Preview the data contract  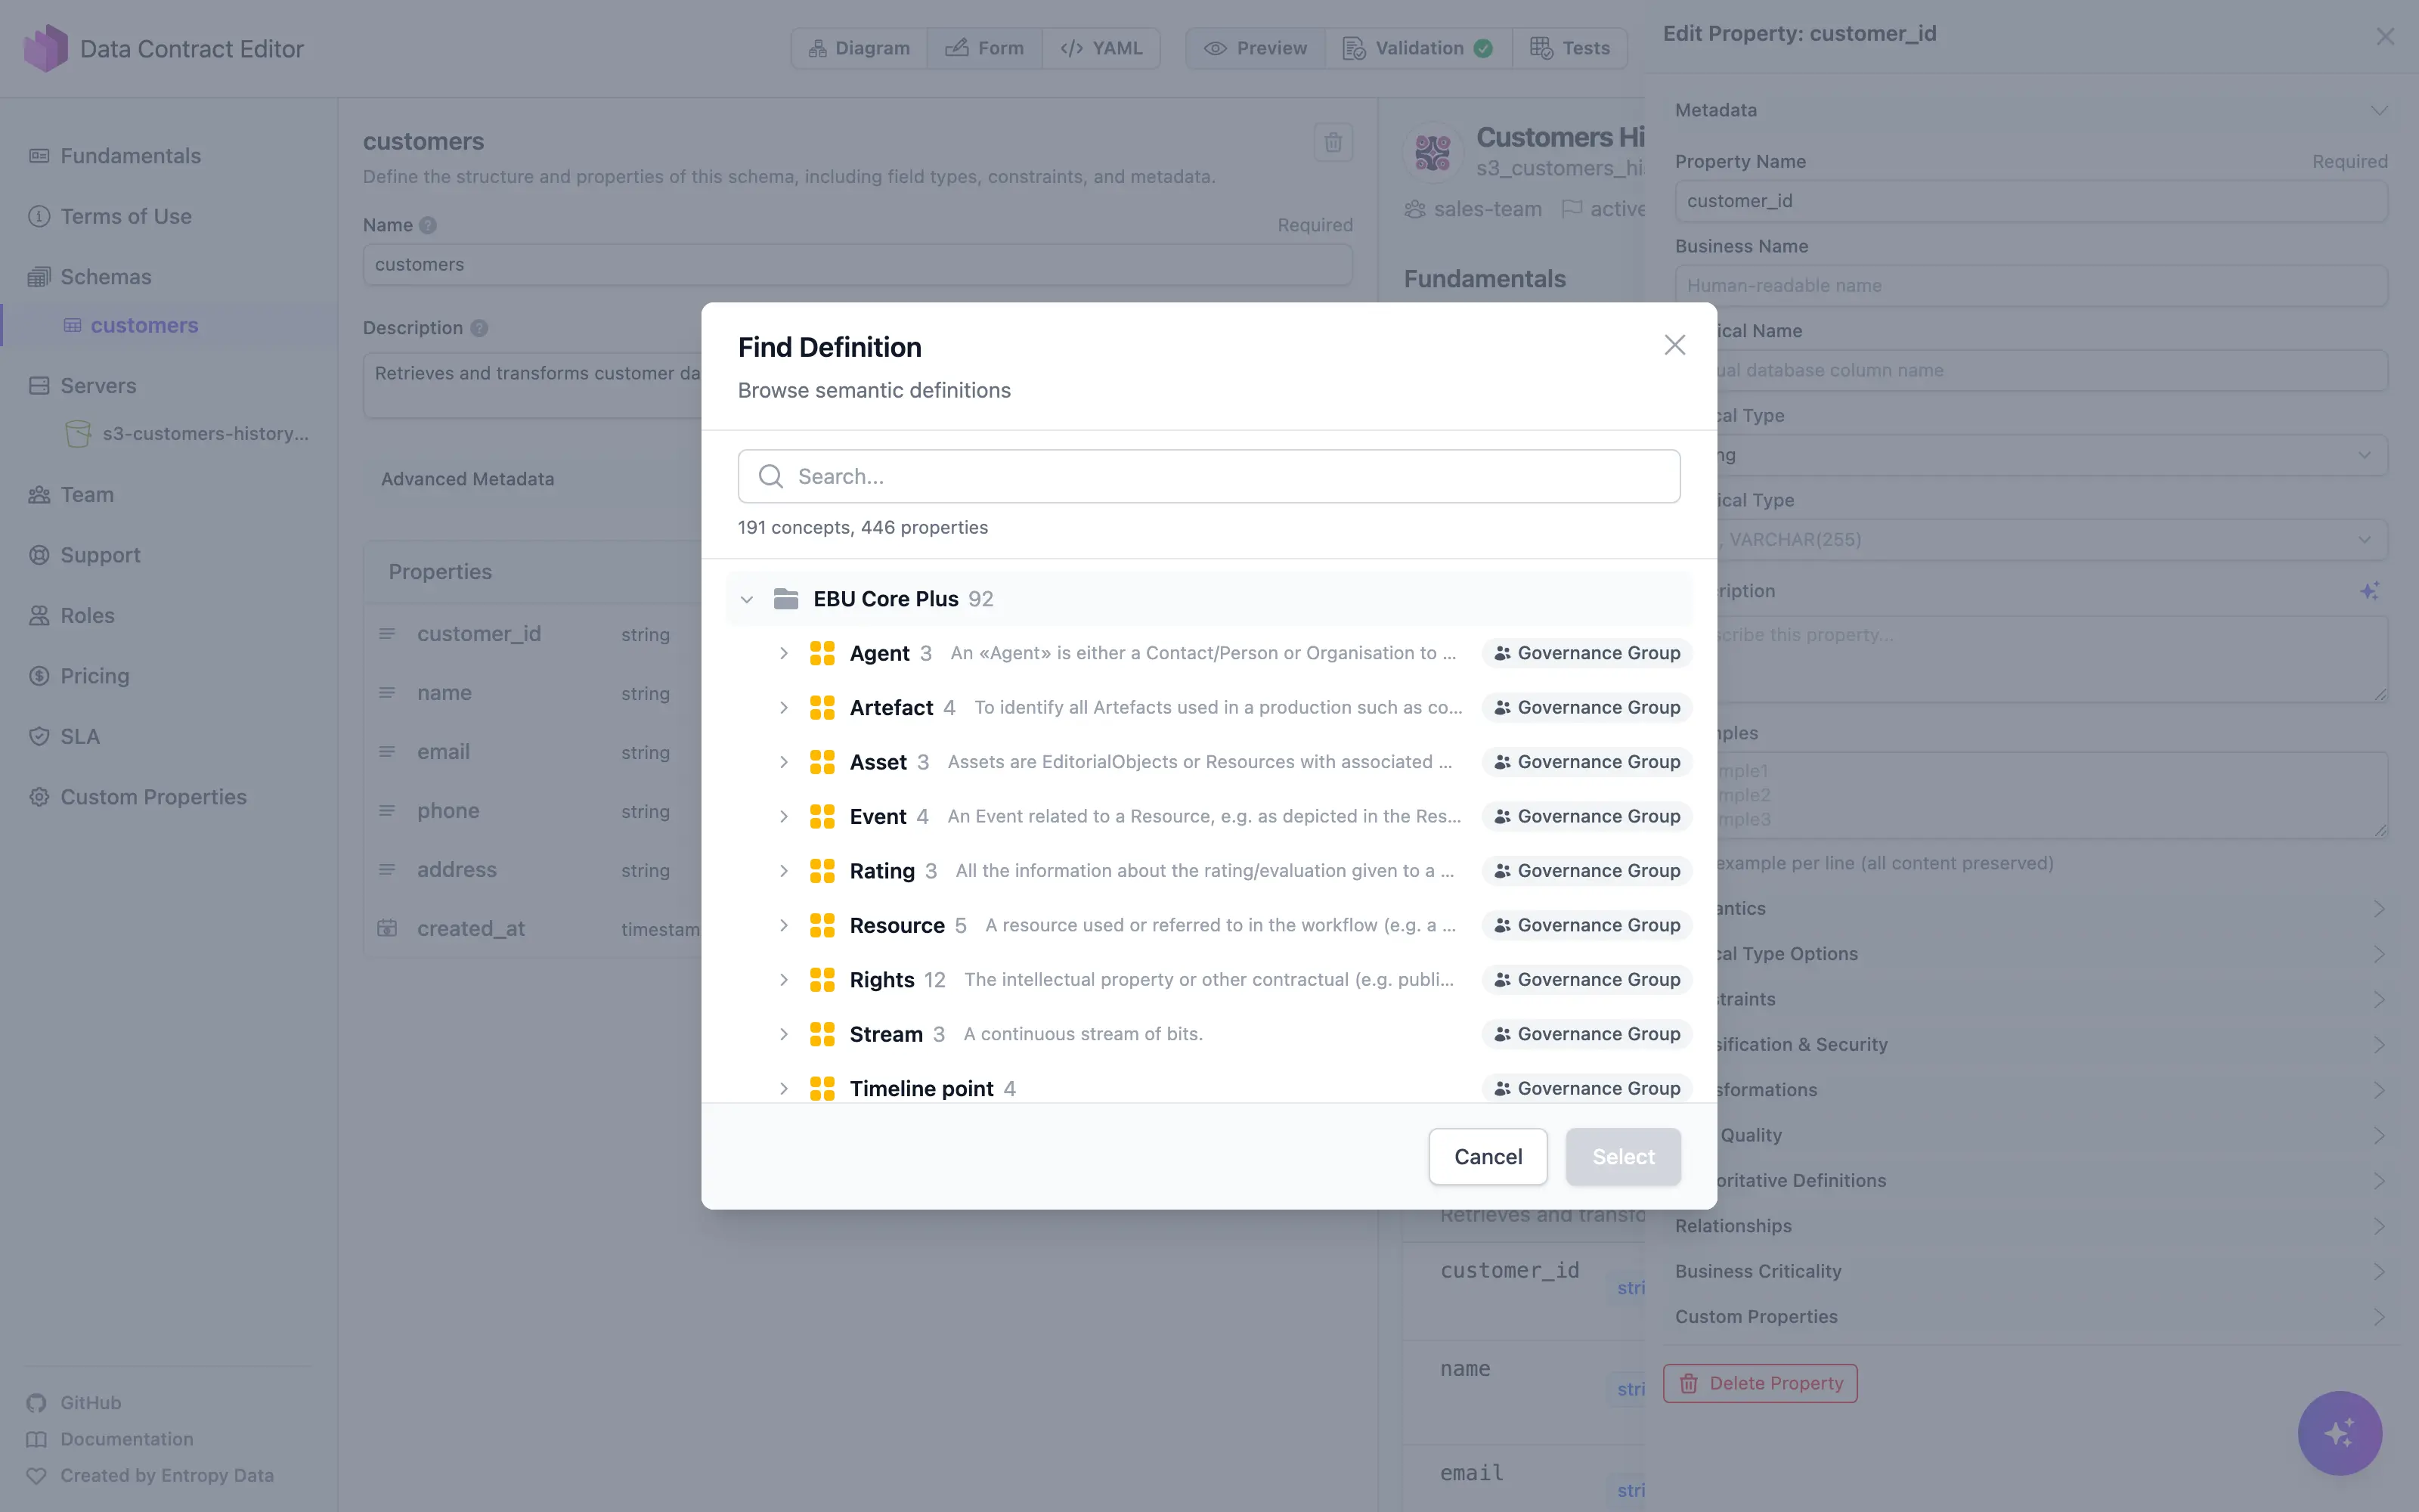tap(1255, 47)
